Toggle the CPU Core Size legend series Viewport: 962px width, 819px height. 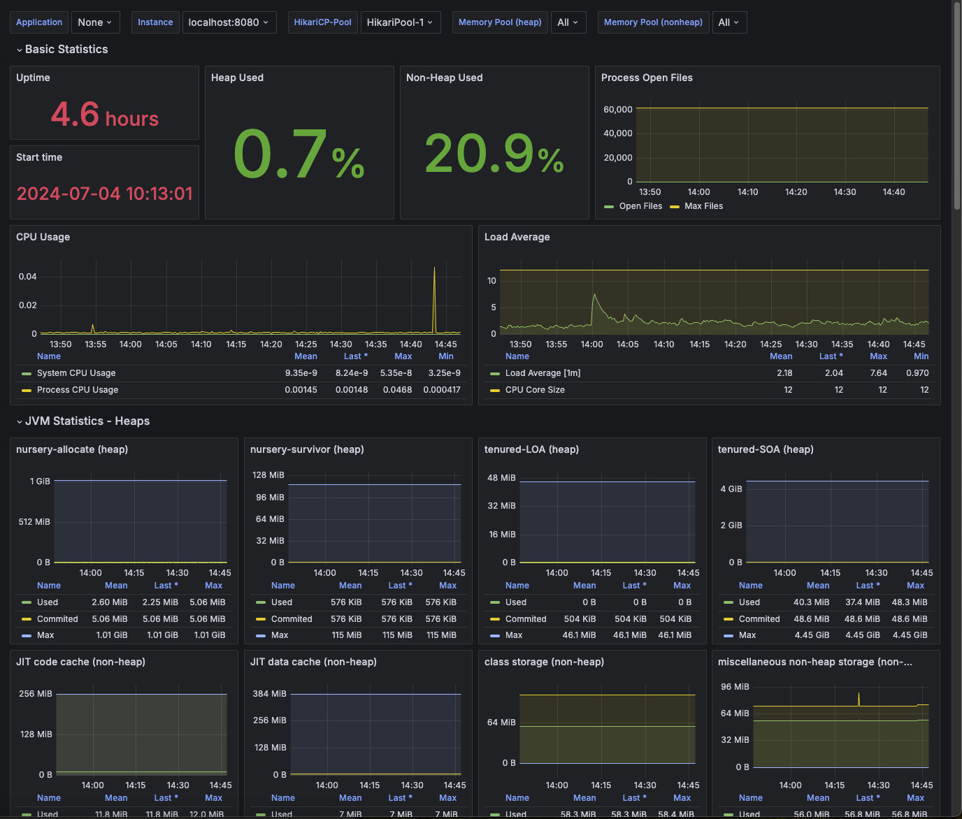(535, 390)
